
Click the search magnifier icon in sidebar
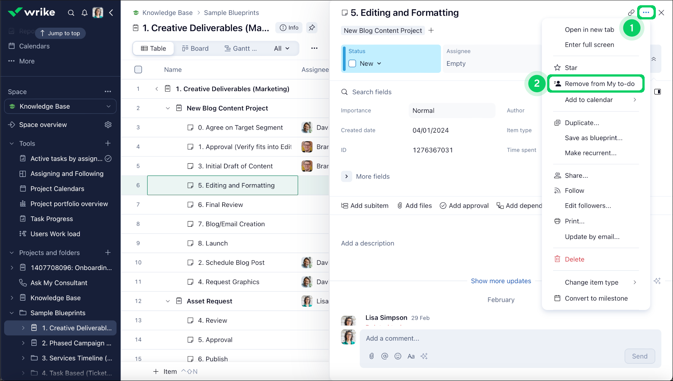click(x=71, y=13)
